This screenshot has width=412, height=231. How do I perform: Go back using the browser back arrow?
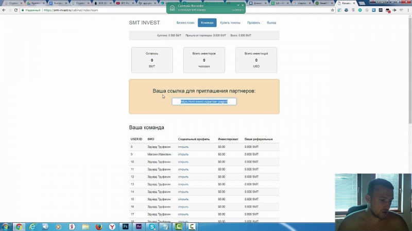coord(4,10)
